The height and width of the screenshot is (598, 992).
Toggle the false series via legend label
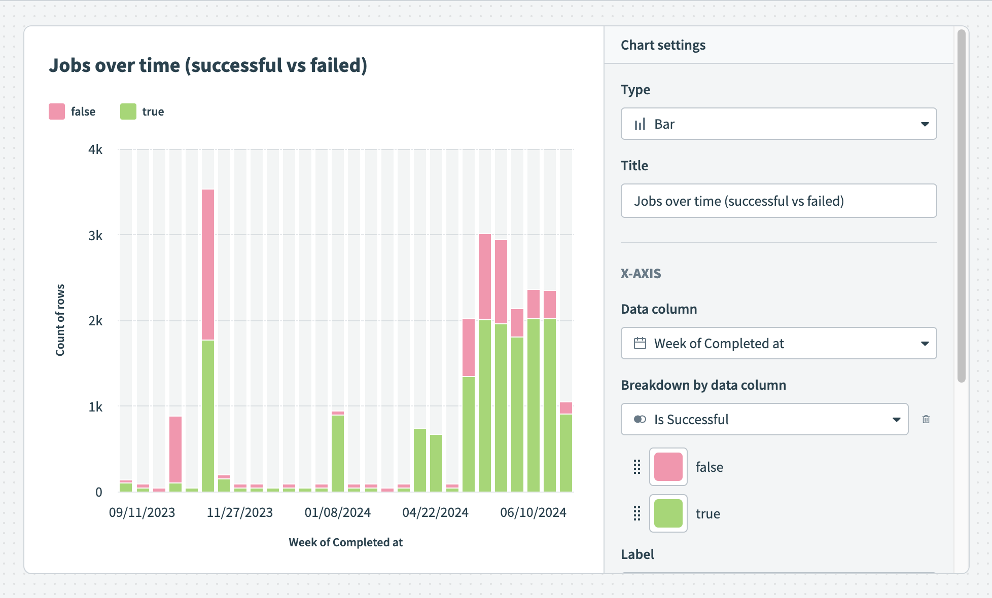pyautogui.click(x=83, y=111)
